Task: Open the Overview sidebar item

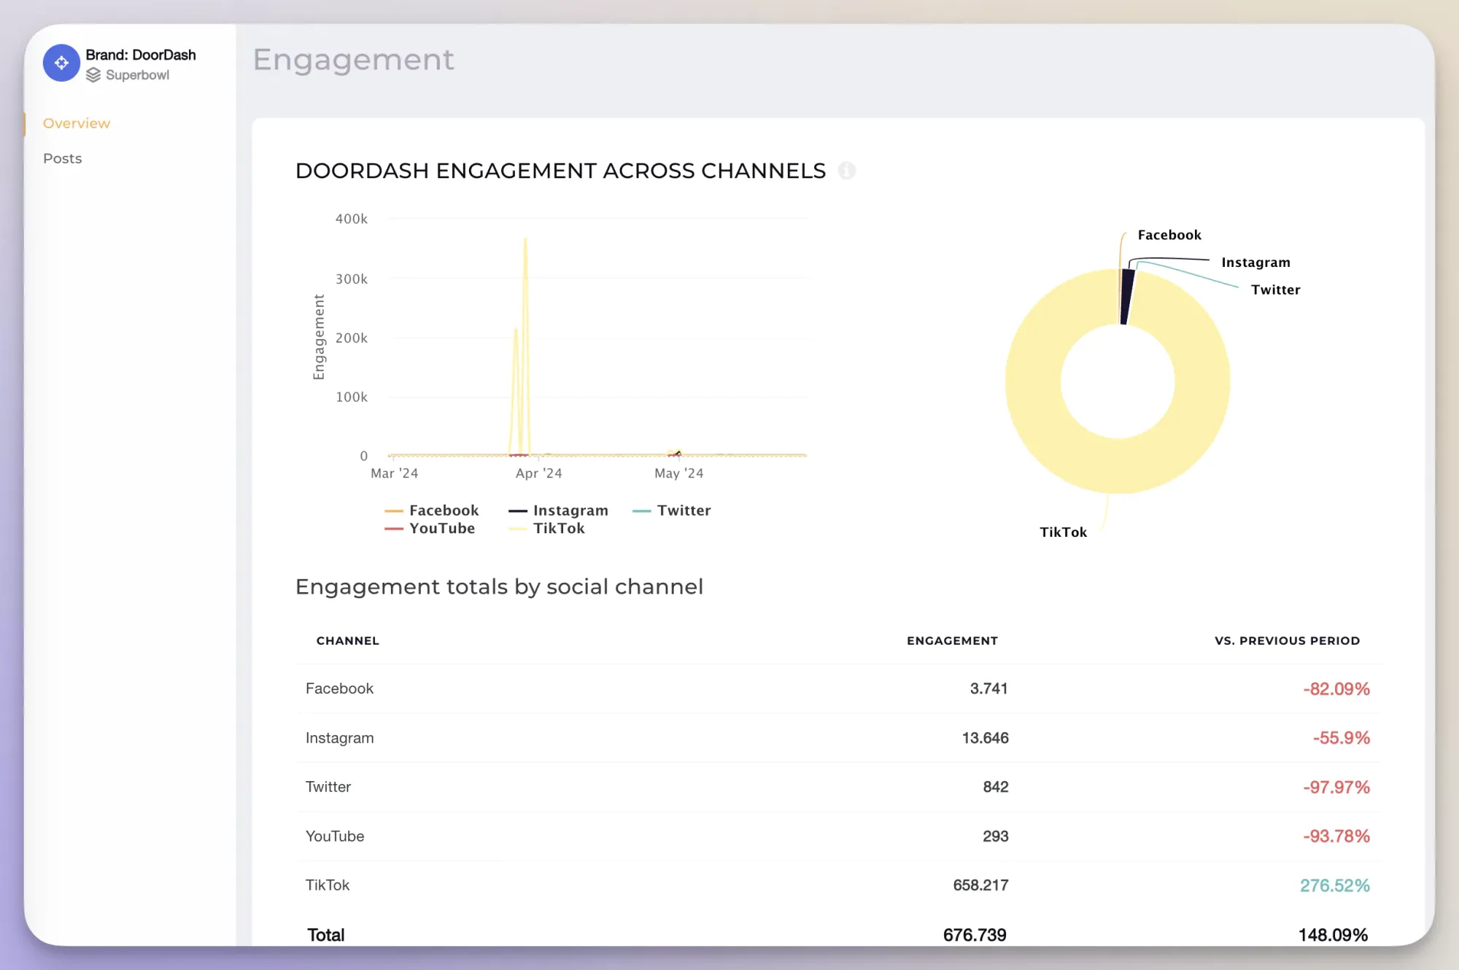Action: pyautogui.click(x=77, y=123)
